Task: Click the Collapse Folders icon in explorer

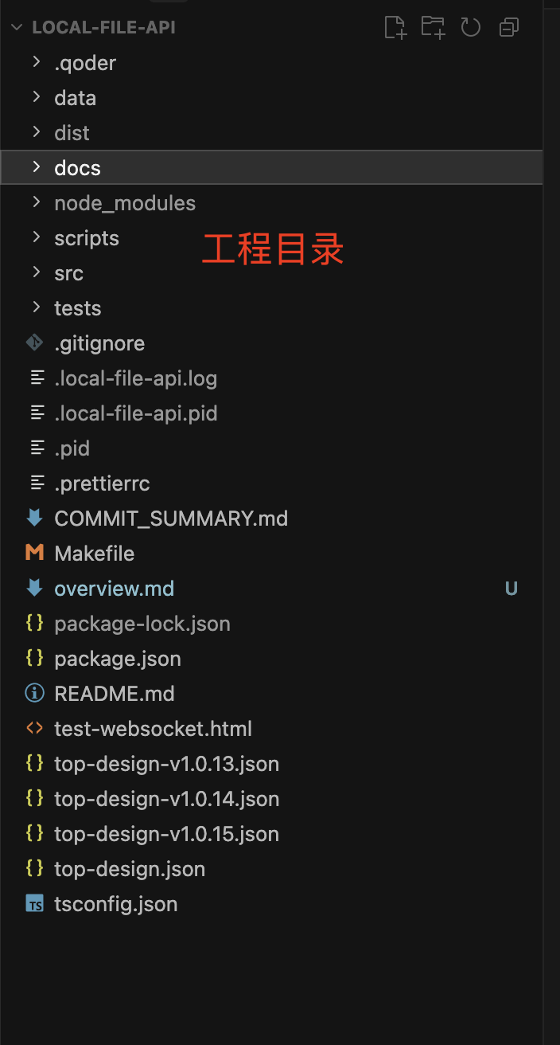Action: (509, 28)
